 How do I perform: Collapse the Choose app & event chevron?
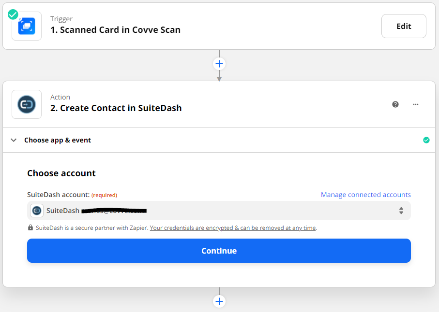tap(14, 140)
